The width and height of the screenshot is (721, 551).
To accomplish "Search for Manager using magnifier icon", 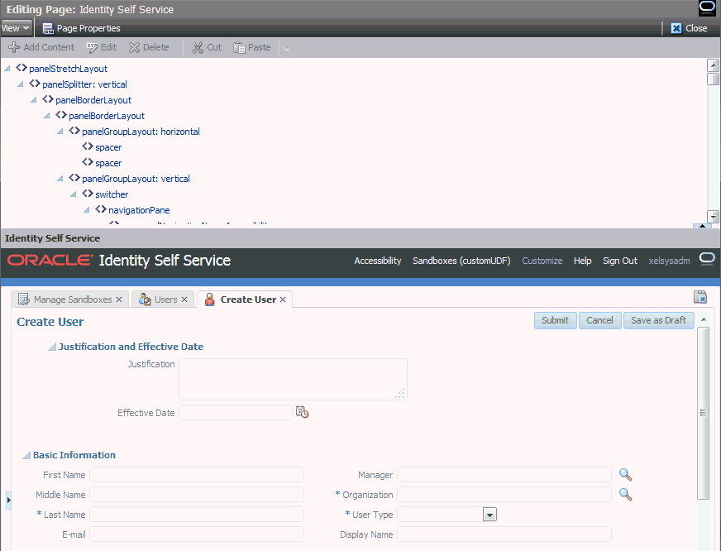I will point(625,475).
